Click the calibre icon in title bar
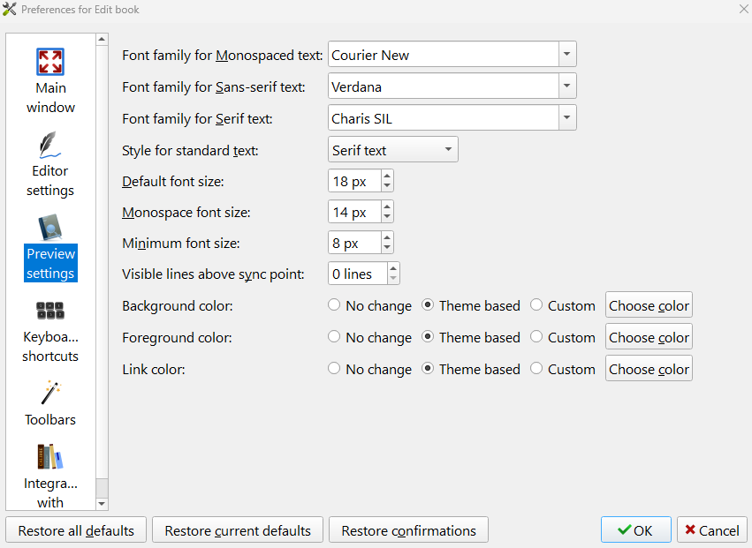Viewport: 752px width, 548px height. pos(10,9)
